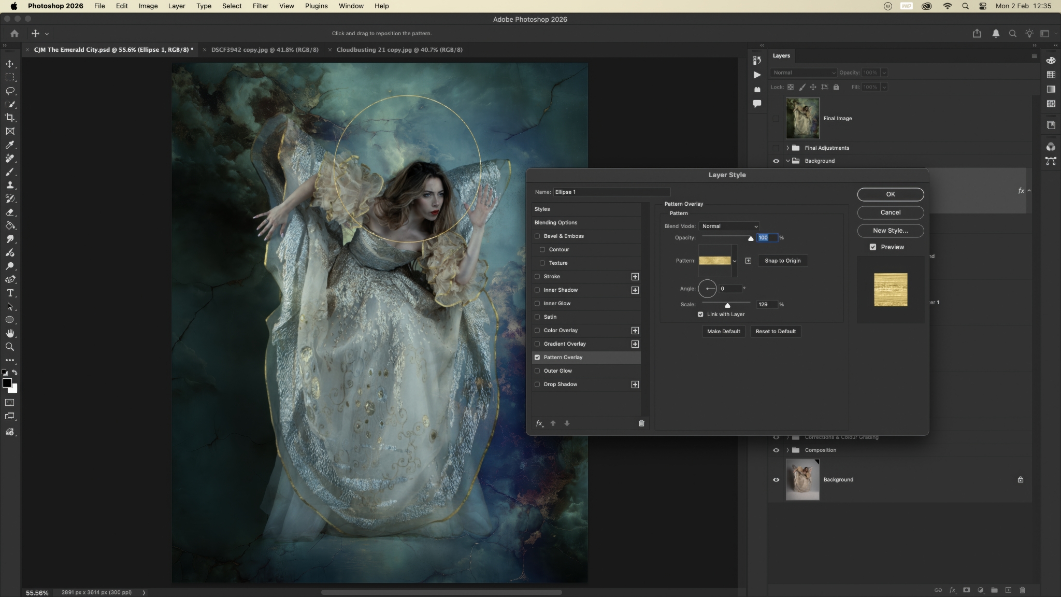Screen dimensions: 1061x597
Task: Uncheck Link with Layer
Action: [700, 315]
